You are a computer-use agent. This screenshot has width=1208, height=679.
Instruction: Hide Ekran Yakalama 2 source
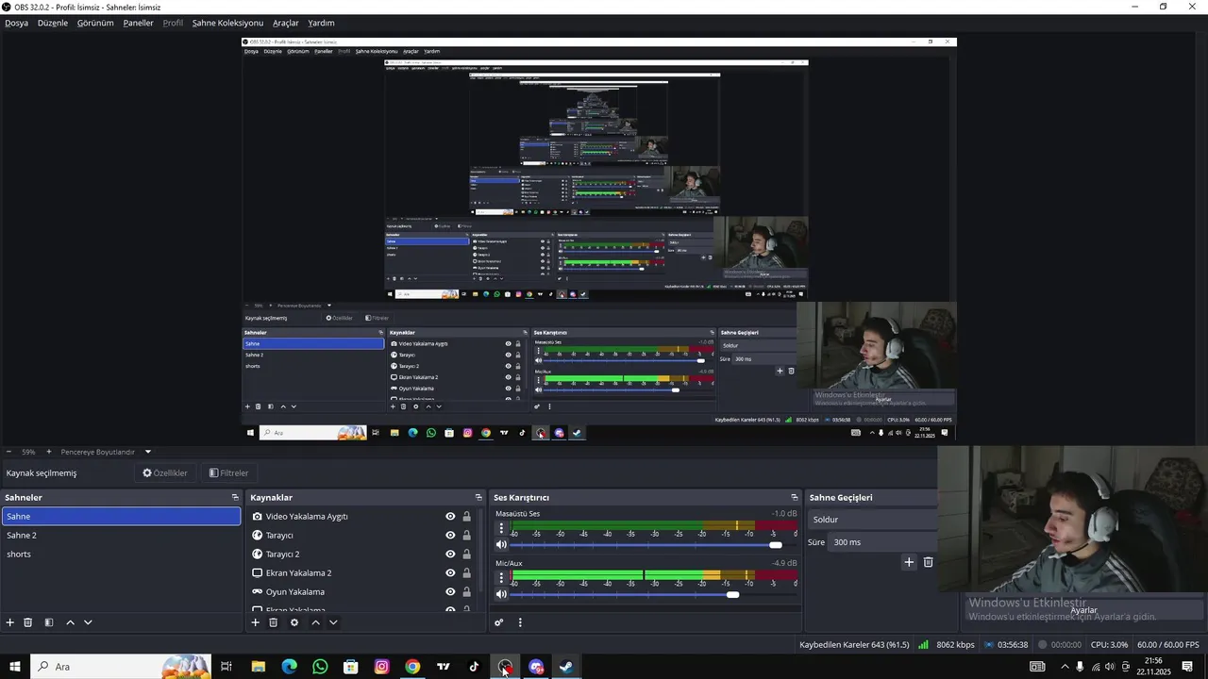450,573
